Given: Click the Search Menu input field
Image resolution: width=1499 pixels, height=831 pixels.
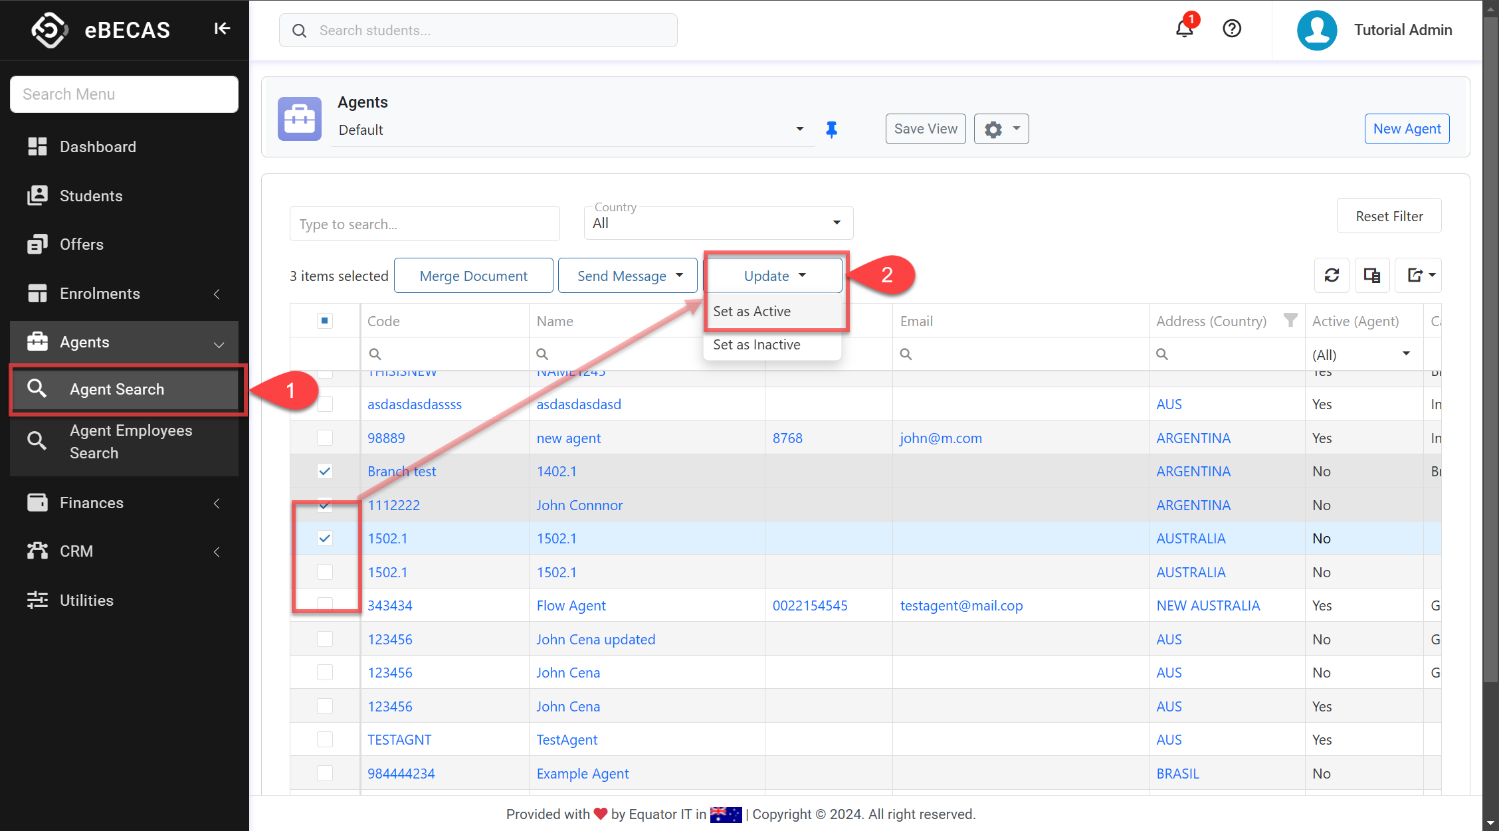Looking at the screenshot, I should tap(124, 94).
